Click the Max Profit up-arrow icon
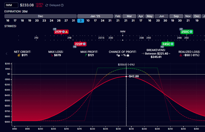Screen dimensions: 205x132 pyautogui.click(x=86, y=55)
